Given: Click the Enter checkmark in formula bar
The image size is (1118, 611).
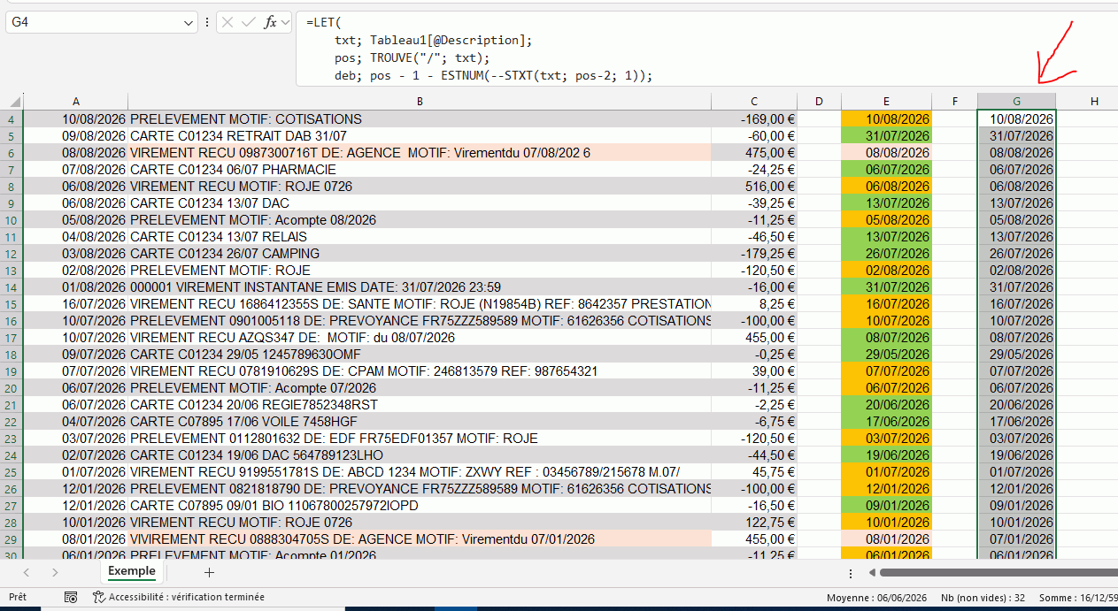Looking at the screenshot, I should pyautogui.click(x=249, y=22).
